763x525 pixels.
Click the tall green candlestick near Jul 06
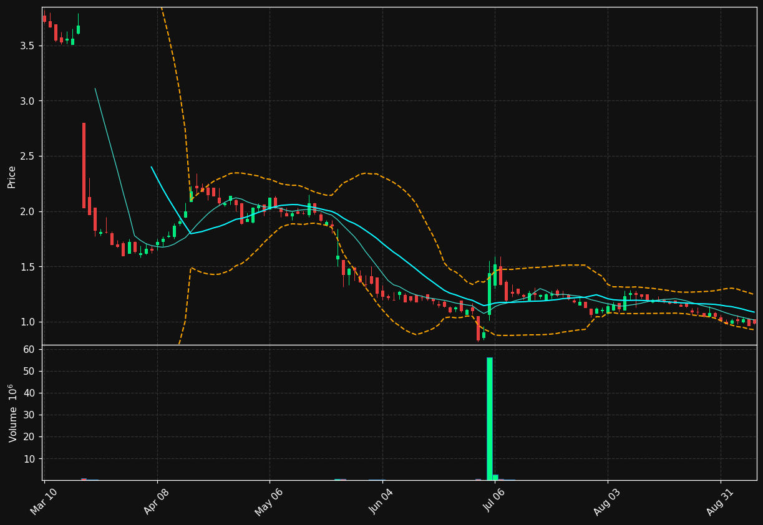click(489, 294)
